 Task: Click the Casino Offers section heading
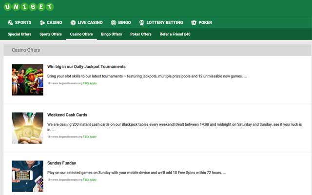click(x=26, y=50)
